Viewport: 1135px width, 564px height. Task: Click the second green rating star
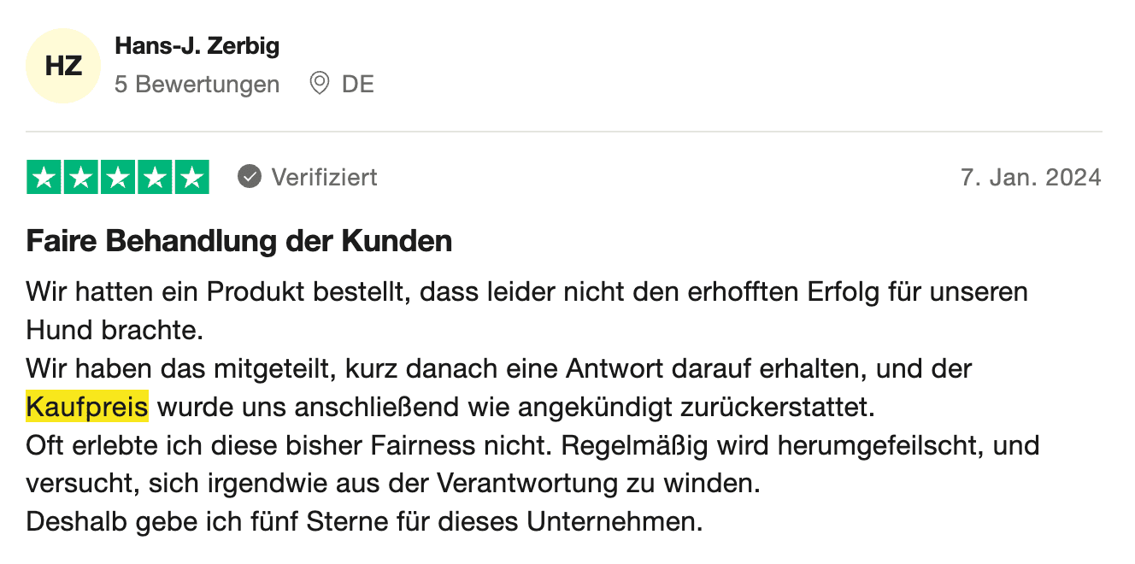(81, 177)
